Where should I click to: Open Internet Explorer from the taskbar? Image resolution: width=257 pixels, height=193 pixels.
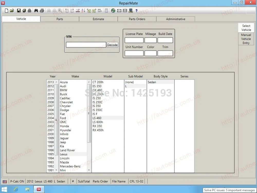coord(16,189)
